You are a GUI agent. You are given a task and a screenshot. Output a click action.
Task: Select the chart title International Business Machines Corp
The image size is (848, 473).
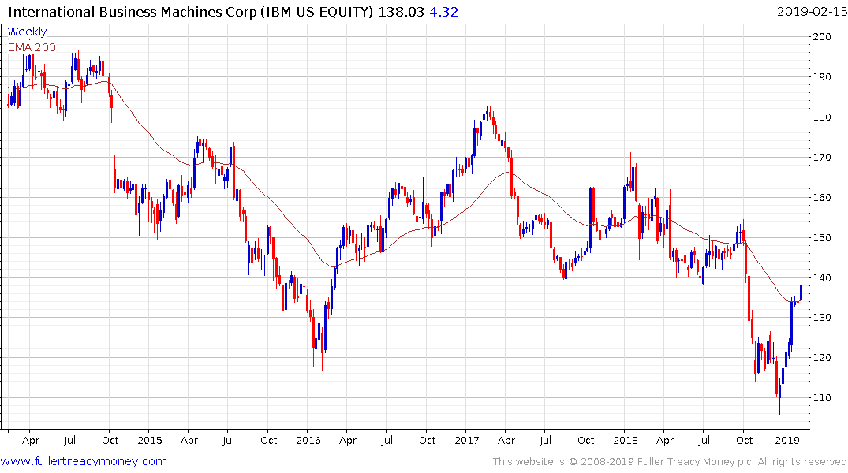(133, 12)
